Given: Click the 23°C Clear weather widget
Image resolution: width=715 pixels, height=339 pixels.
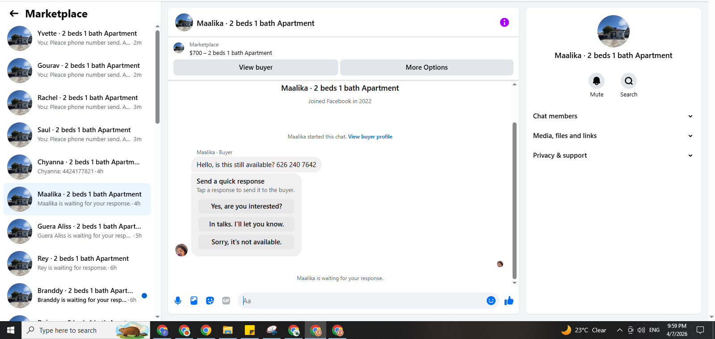Looking at the screenshot, I should point(584,330).
